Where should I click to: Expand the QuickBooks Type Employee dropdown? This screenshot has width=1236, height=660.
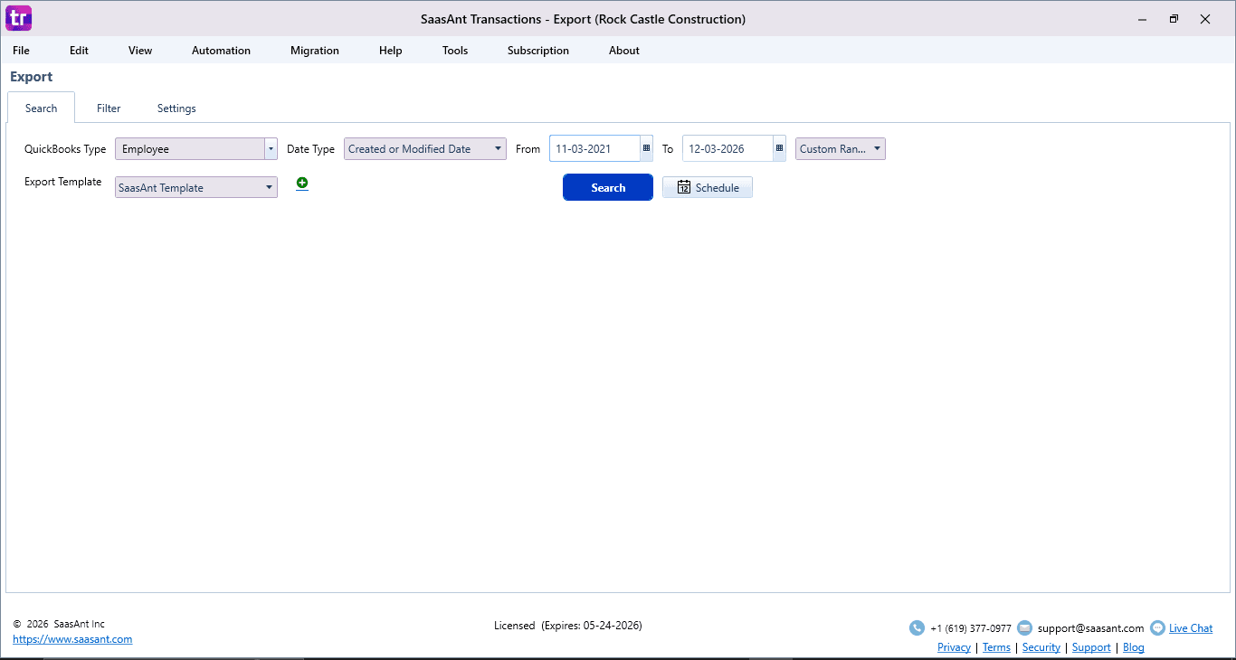click(x=270, y=149)
